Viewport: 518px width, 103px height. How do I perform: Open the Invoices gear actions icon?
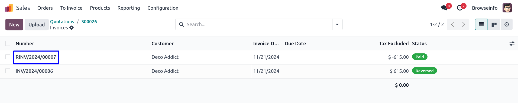click(72, 28)
